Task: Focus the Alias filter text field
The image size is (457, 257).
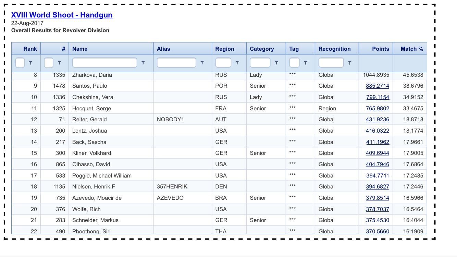Action: coord(176,63)
